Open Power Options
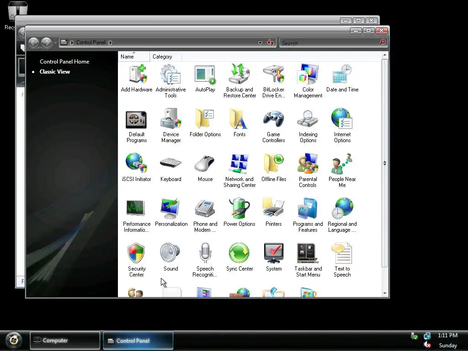The height and width of the screenshot is (351, 468). point(239,213)
